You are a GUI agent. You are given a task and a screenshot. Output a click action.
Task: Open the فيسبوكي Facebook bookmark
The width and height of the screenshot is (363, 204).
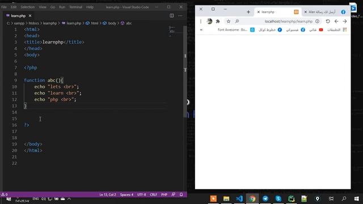point(296,30)
